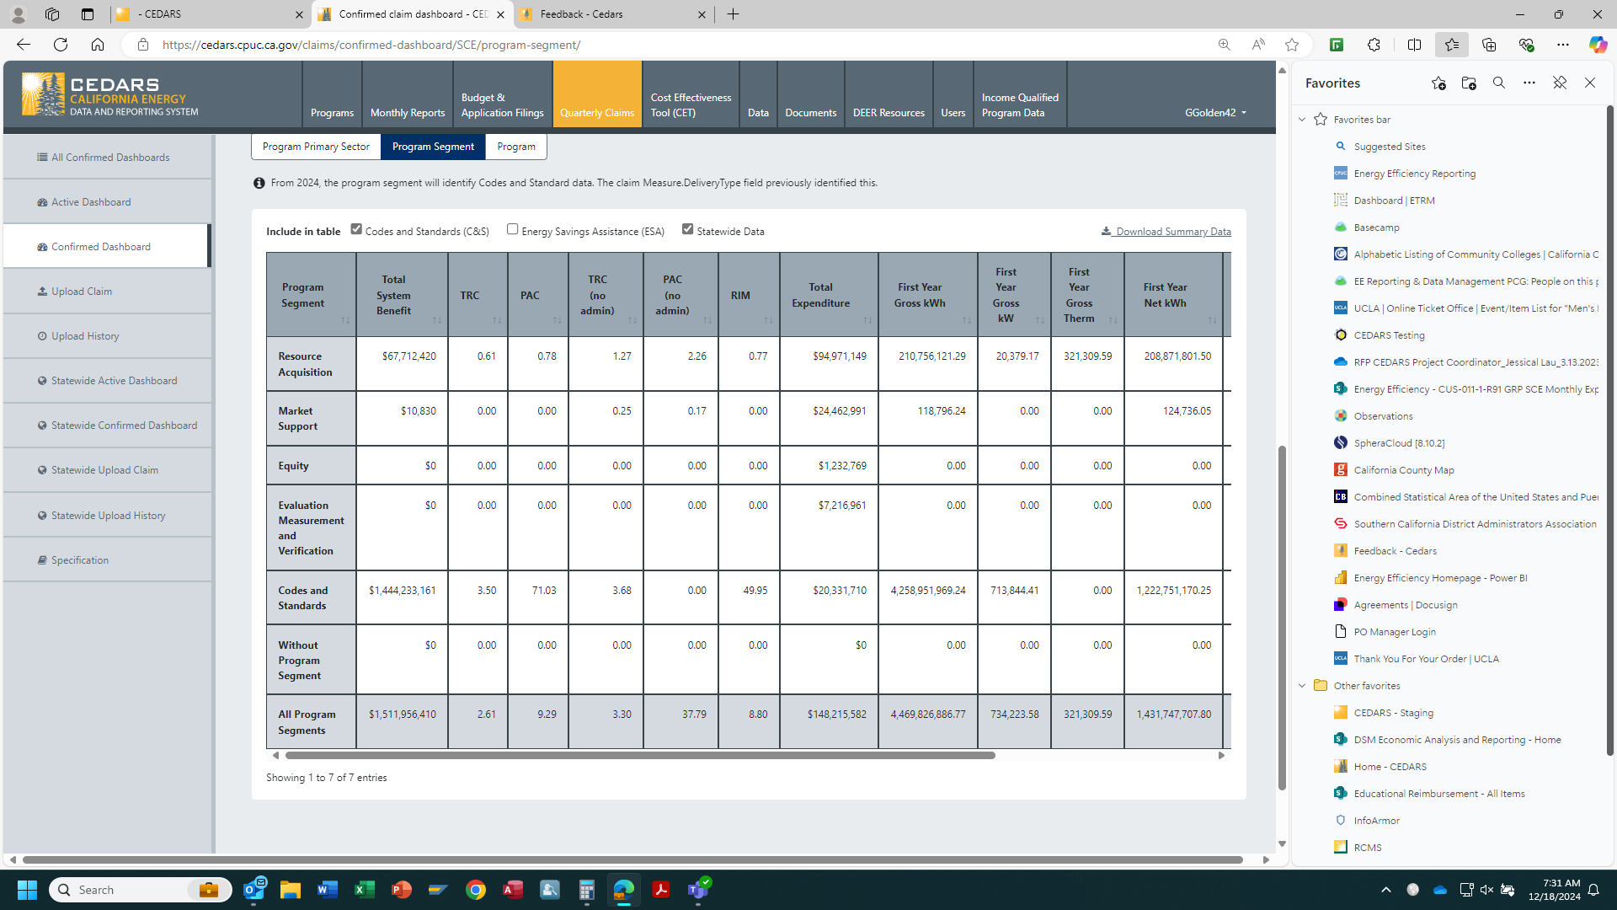
Task: Unpin the Favorites side panel
Action: pos(1559,83)
